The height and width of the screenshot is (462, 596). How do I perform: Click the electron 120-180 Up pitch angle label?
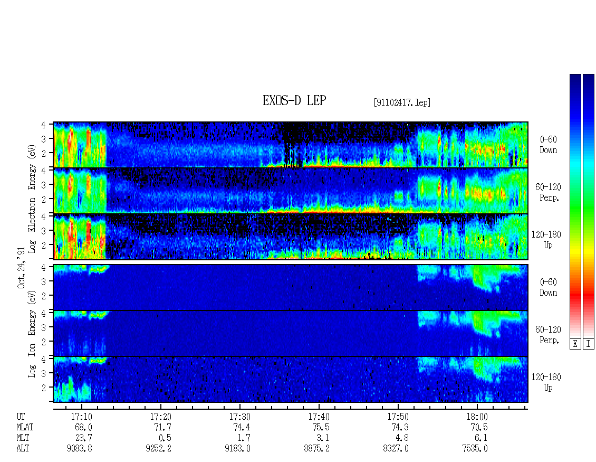[x=546, y=240]
